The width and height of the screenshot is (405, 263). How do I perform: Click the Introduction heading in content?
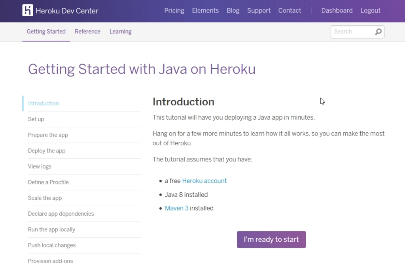(184, 102)
